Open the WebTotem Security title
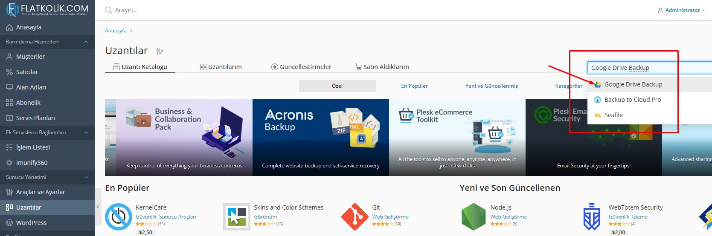Image resolution: width=712 pixels, height=236 pixels. point(636,207)
